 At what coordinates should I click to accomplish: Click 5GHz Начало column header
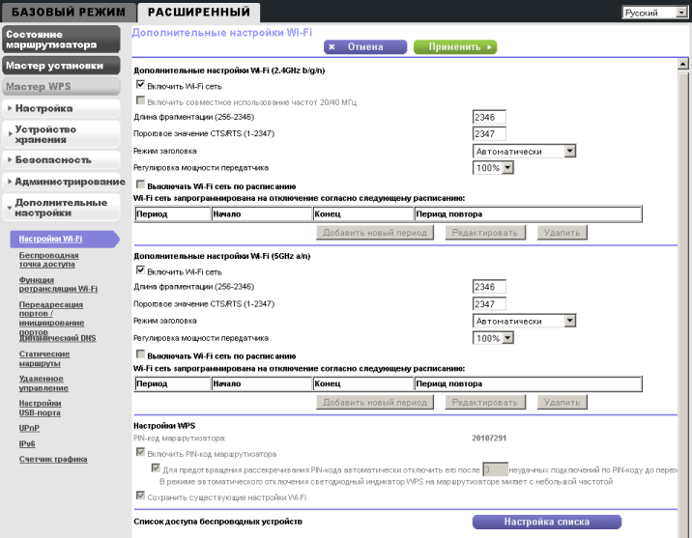click(x=261, y=383)
